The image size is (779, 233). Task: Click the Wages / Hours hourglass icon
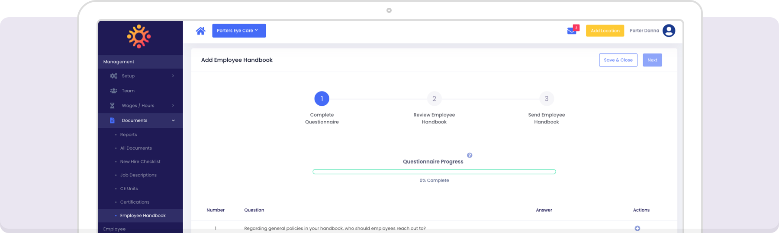pos(113,106)
